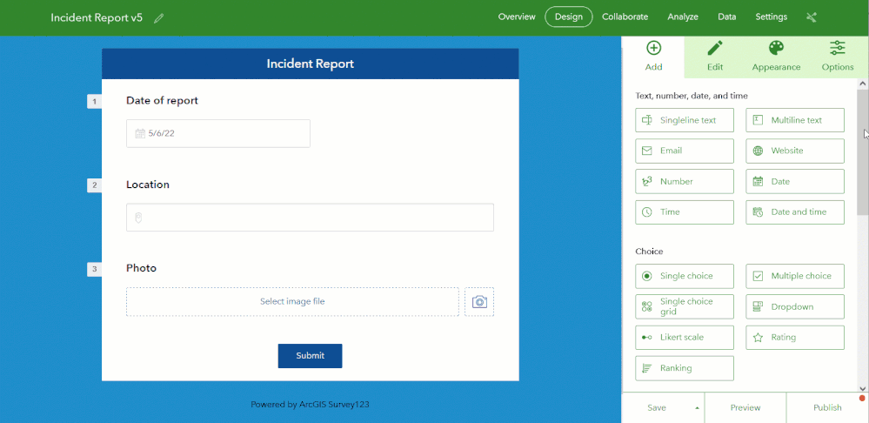Add a Multiline text question
This screenshot has height=423, width=869.
coord(795,120)
